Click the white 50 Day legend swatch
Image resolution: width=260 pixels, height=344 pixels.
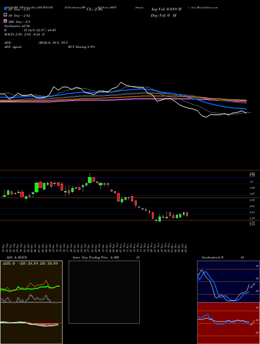tap(6, 15)
